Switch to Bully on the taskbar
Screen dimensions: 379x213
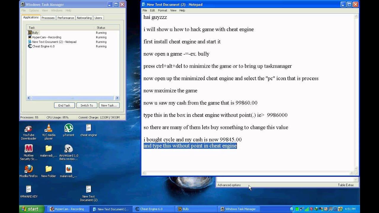[196, 209]
